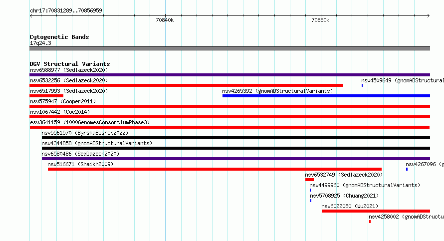
Task: Click the Cytogenetic Bands track title
Action: [59, 37]
